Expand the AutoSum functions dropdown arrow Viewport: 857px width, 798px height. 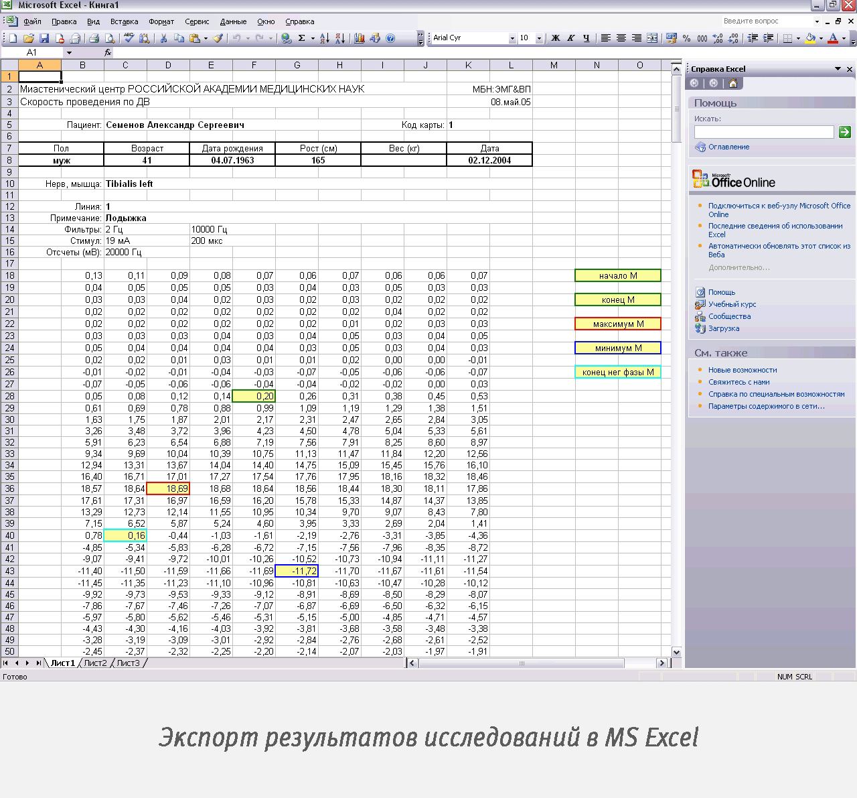313,38
